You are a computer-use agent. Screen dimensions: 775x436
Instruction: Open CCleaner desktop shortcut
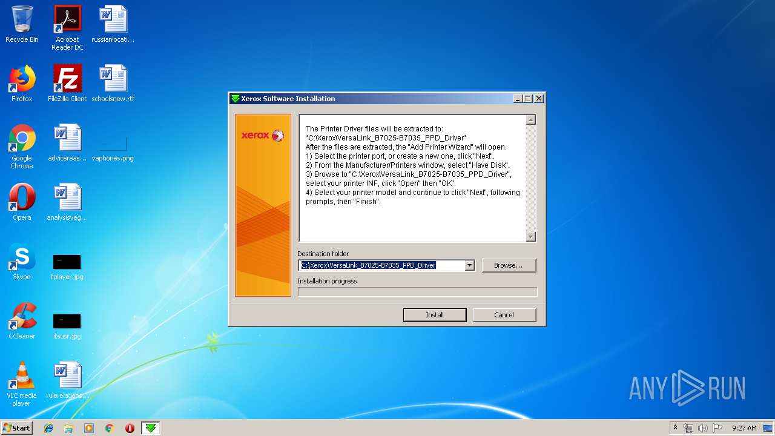(x=22, y=321)
